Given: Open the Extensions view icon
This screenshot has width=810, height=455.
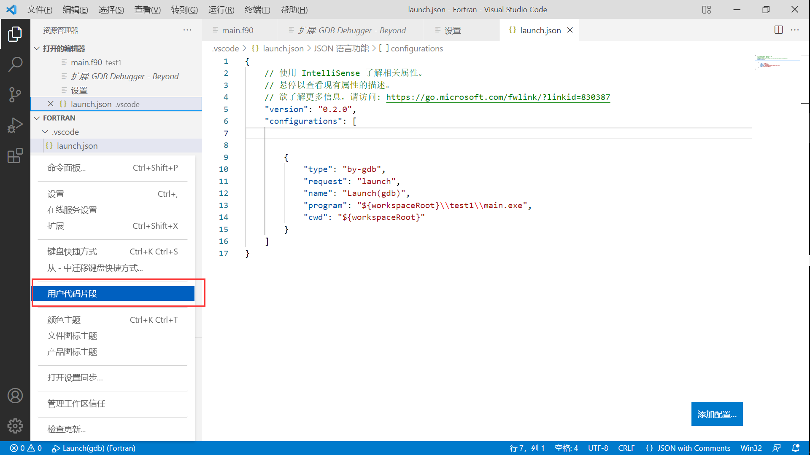Looking at the screenshot, I should click(15, 155).
